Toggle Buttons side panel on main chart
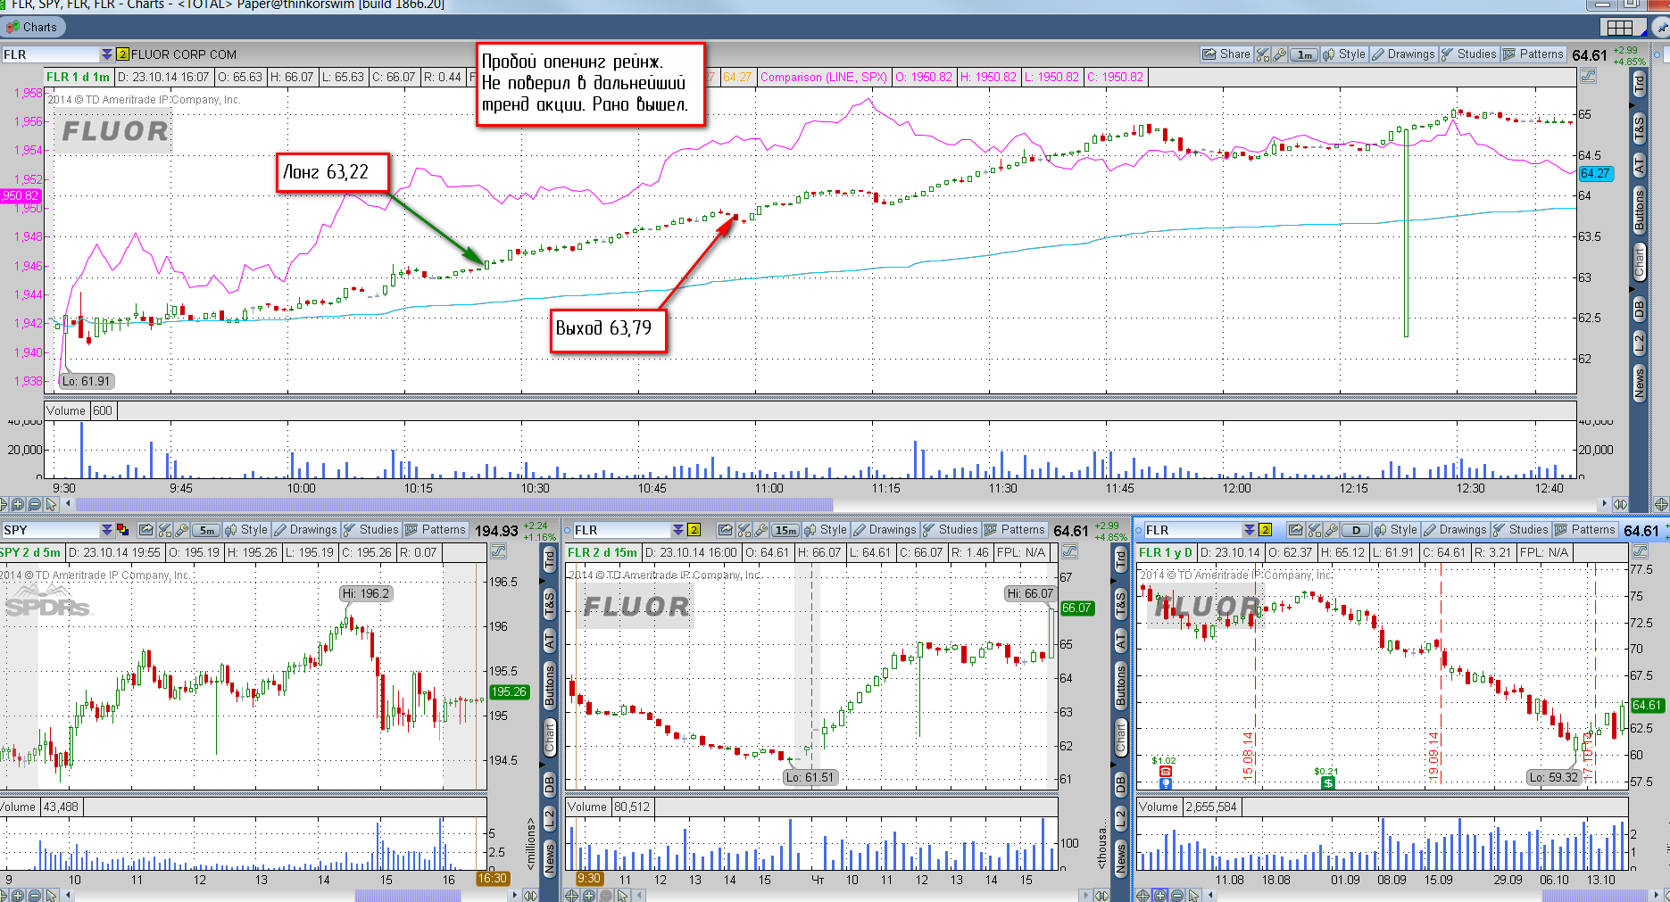Viewport: 1670px width, 902px height. pyautogui.click(x=1639, y=211)
